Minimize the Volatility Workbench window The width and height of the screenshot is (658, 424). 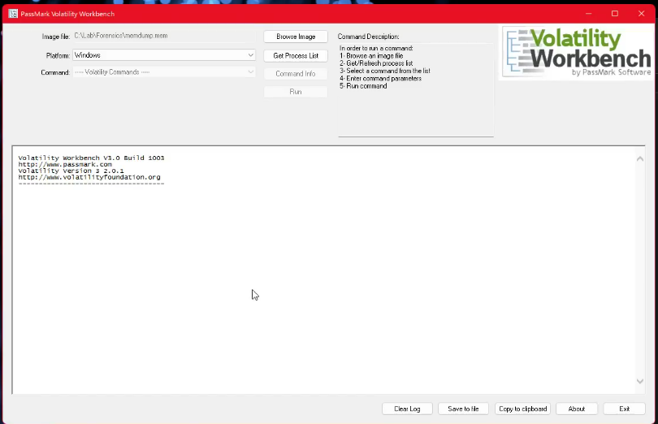point(589,14)
